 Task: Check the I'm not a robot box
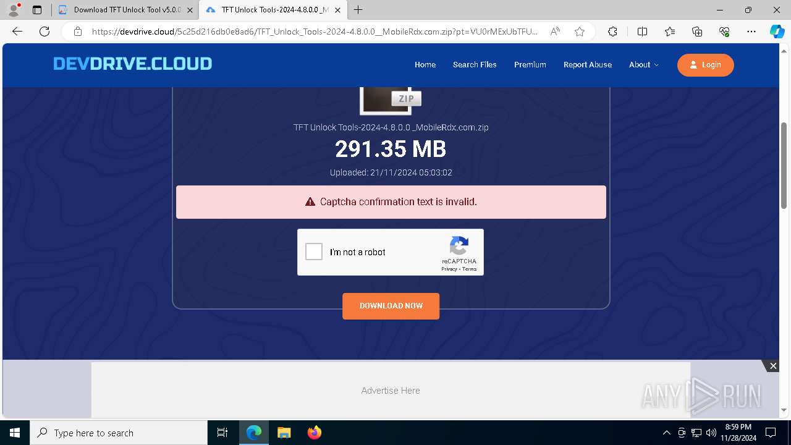[314, 252]
